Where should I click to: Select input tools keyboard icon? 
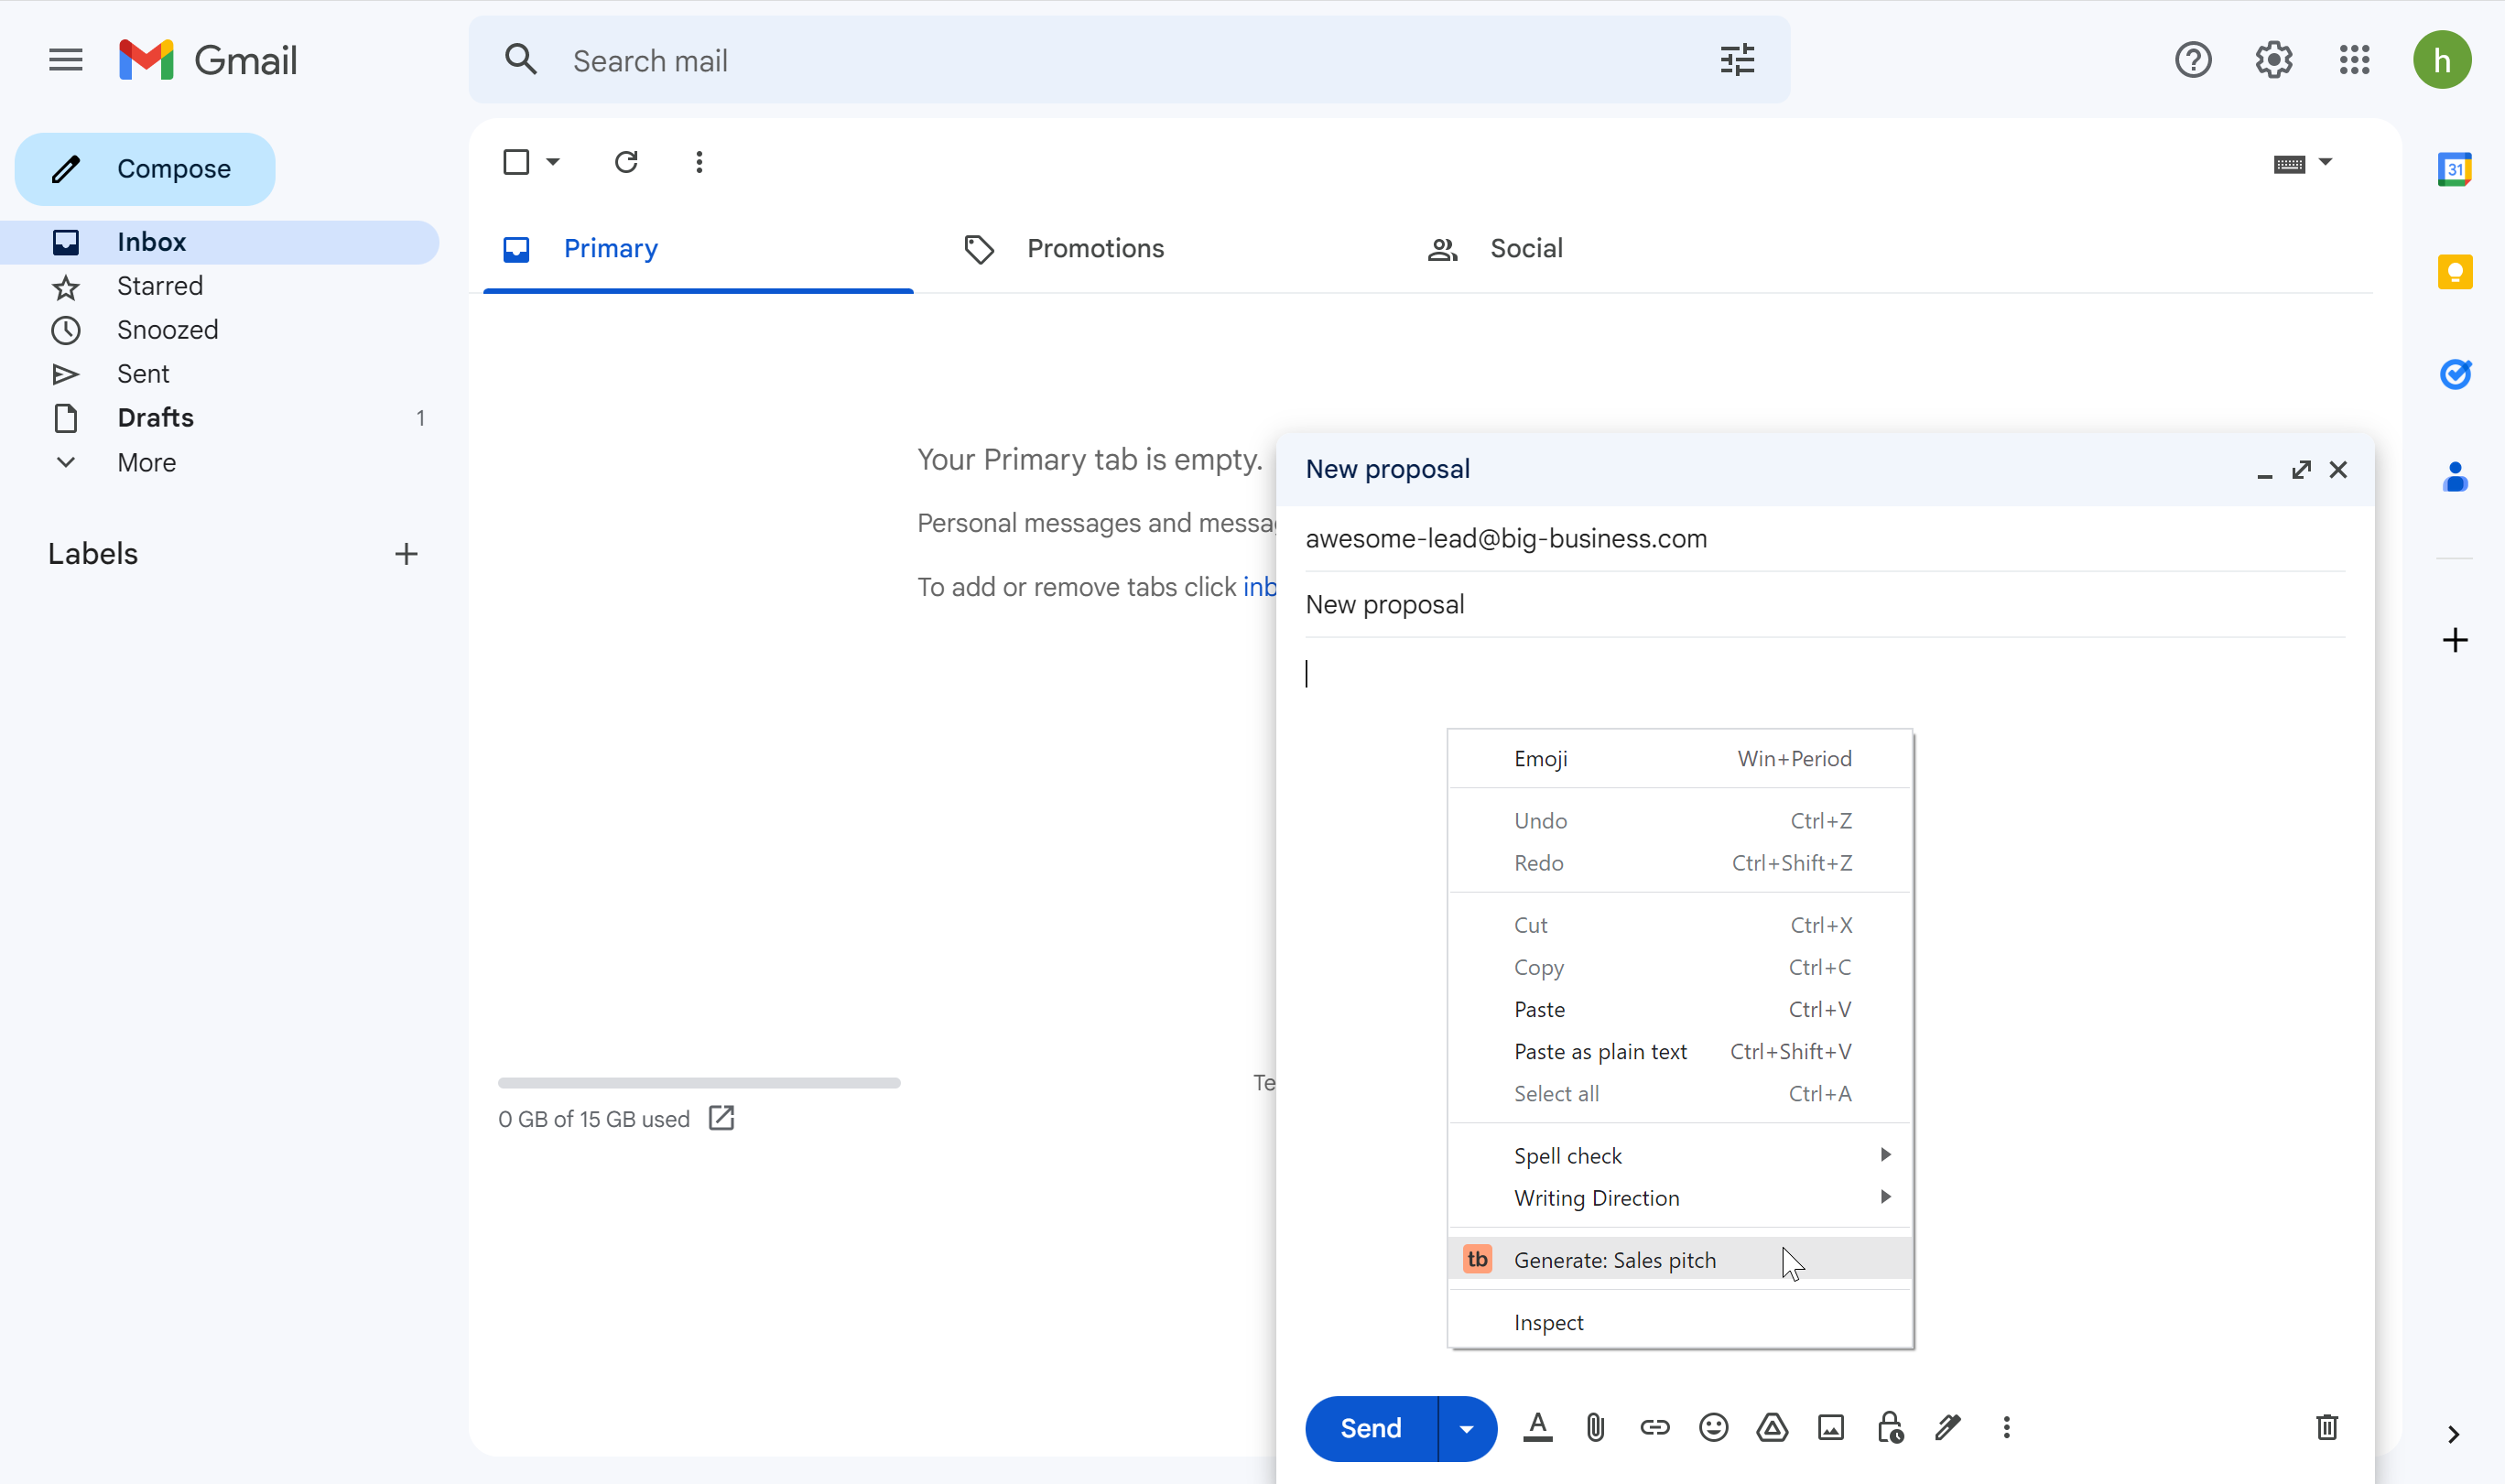pos(2288,163)
